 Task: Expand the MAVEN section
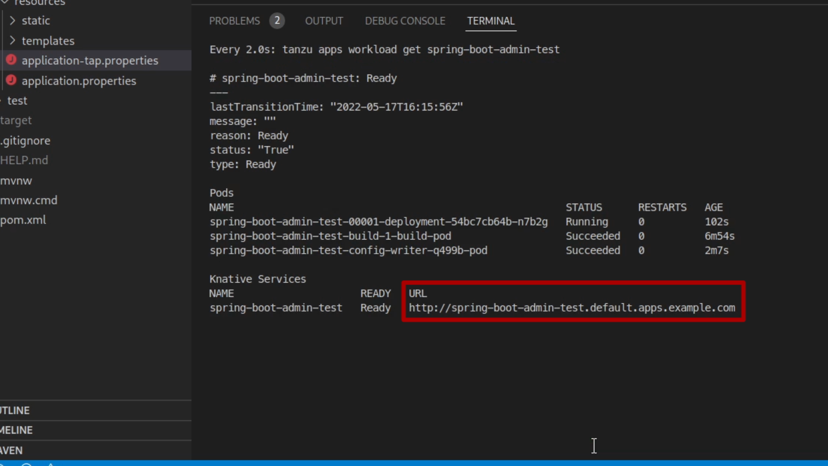(x=12, y=450)
